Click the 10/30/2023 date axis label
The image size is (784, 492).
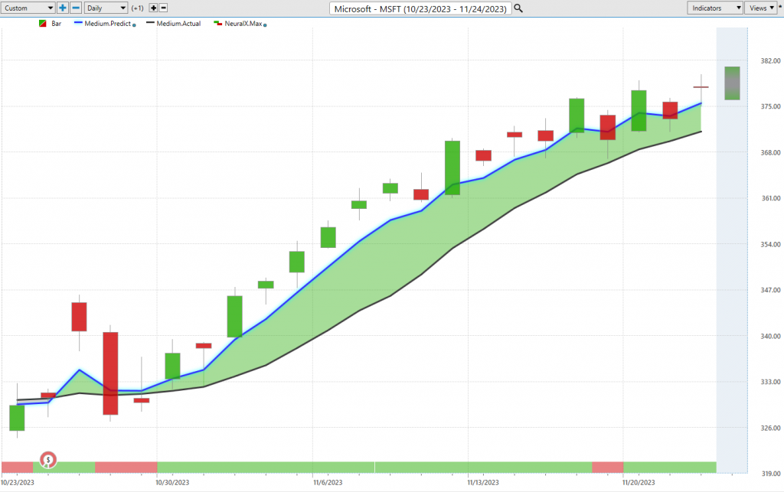click(172, 483)
